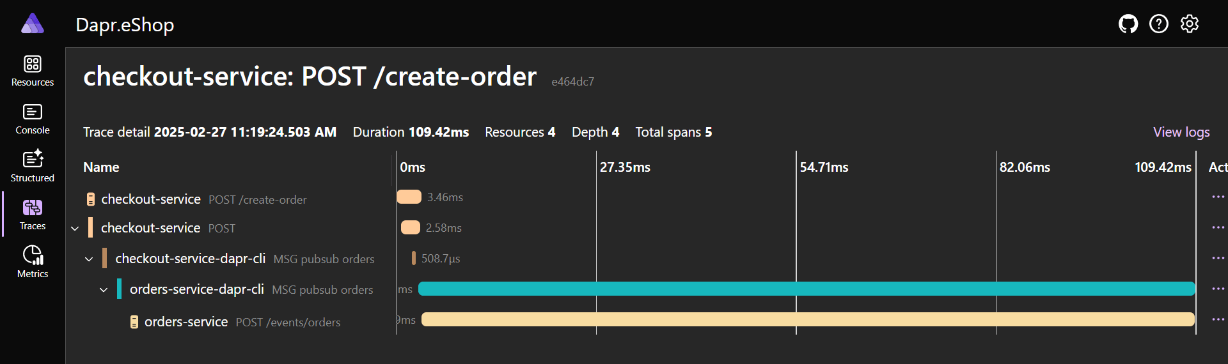Open actions menu for orders-service row
1228x364 pixels.
(x=1218, y=320)
